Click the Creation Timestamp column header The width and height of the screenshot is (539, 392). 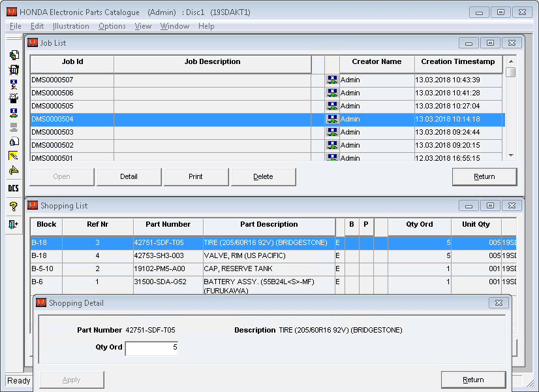tap(458, 64)
